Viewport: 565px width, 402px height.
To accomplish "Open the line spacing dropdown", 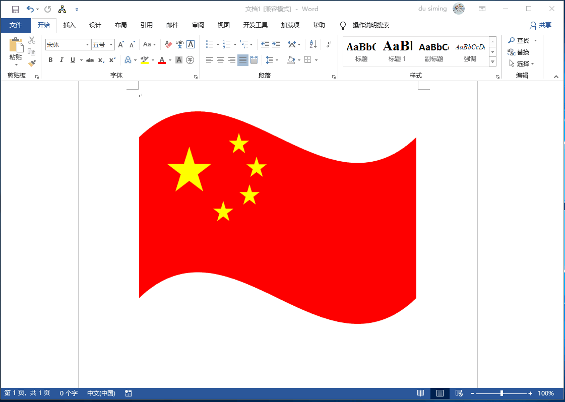I will 277,60.
